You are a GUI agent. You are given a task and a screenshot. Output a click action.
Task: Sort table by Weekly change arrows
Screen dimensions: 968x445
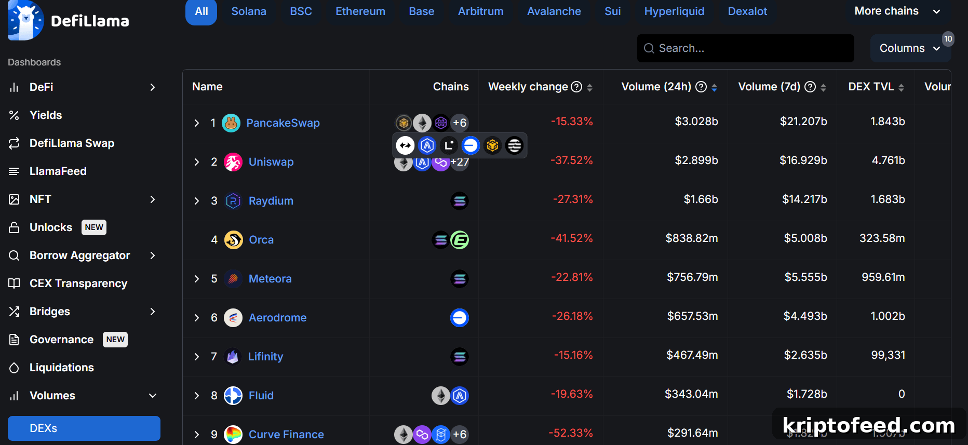[590, 88]
